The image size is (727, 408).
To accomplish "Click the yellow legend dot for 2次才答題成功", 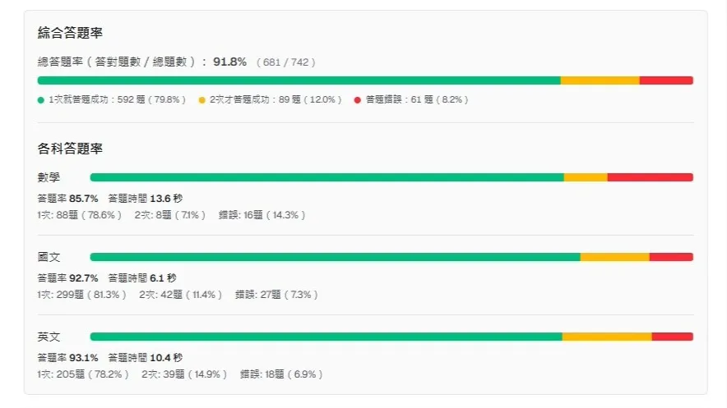I will (x=201, y=100).
